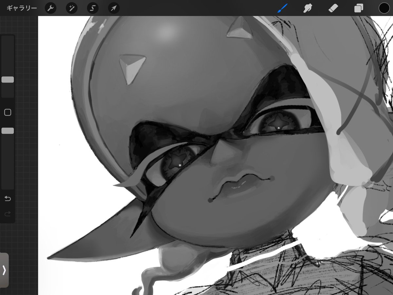
Task: Click the brush size slider handle
Action: coord(8,80)
